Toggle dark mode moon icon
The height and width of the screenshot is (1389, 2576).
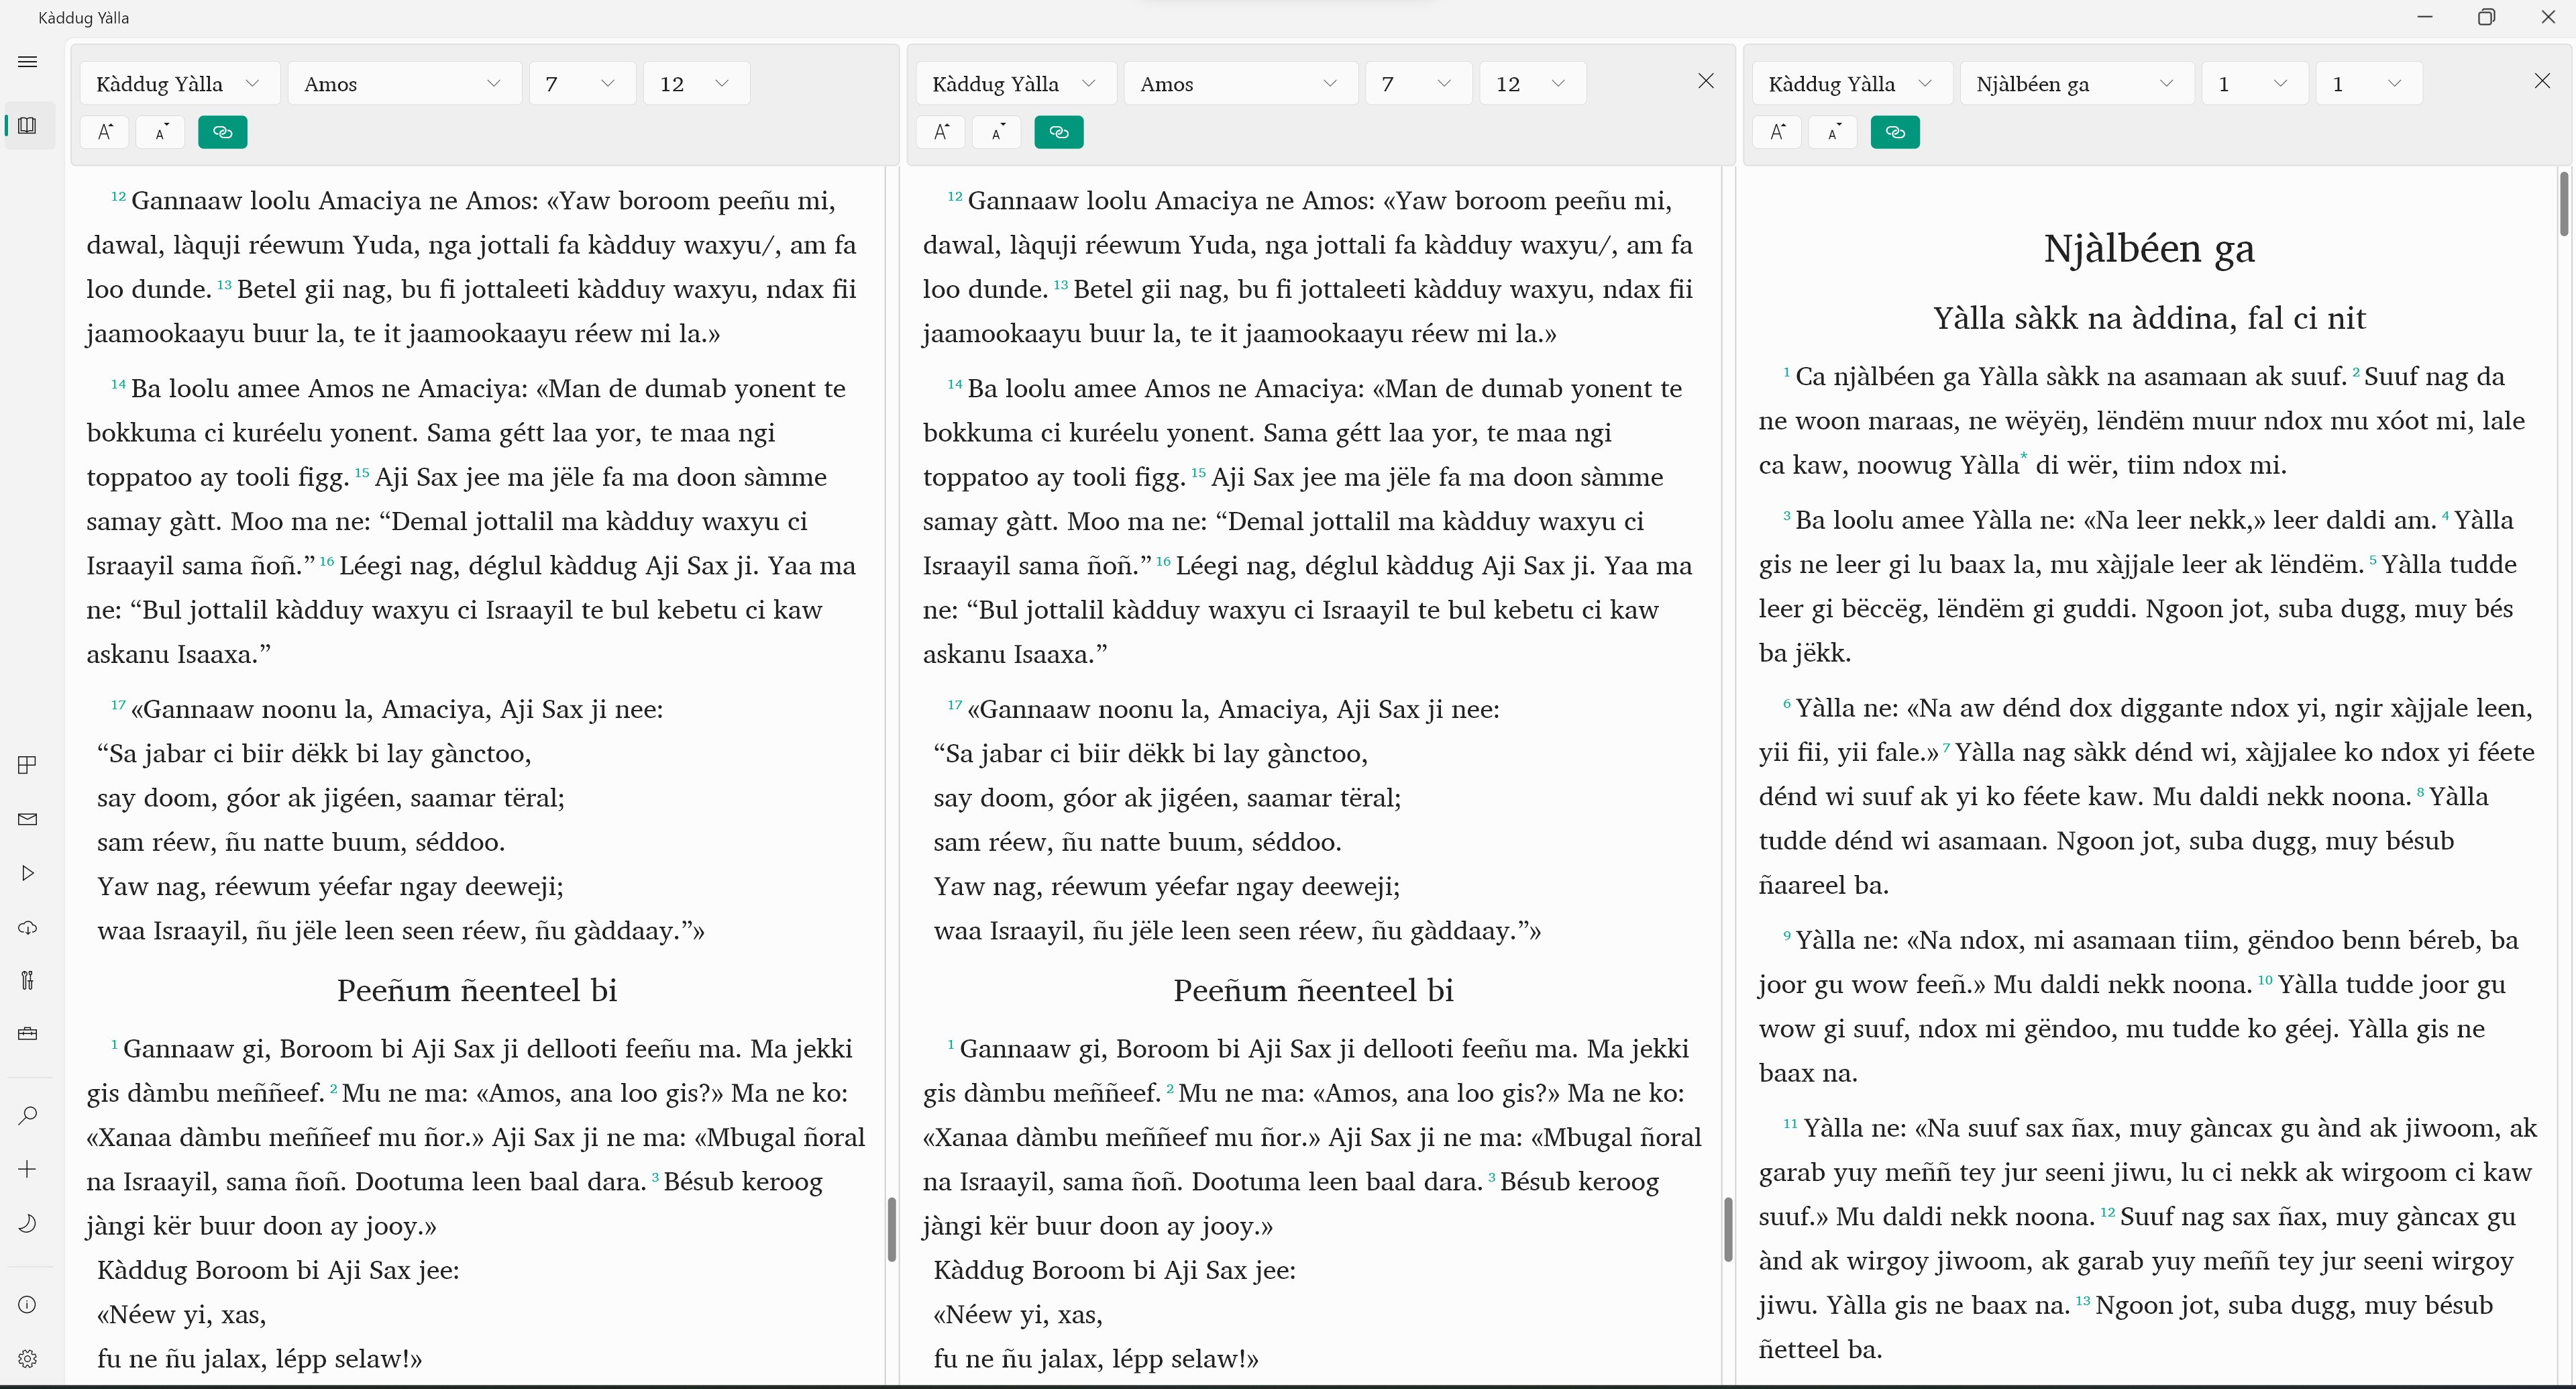28,1223
